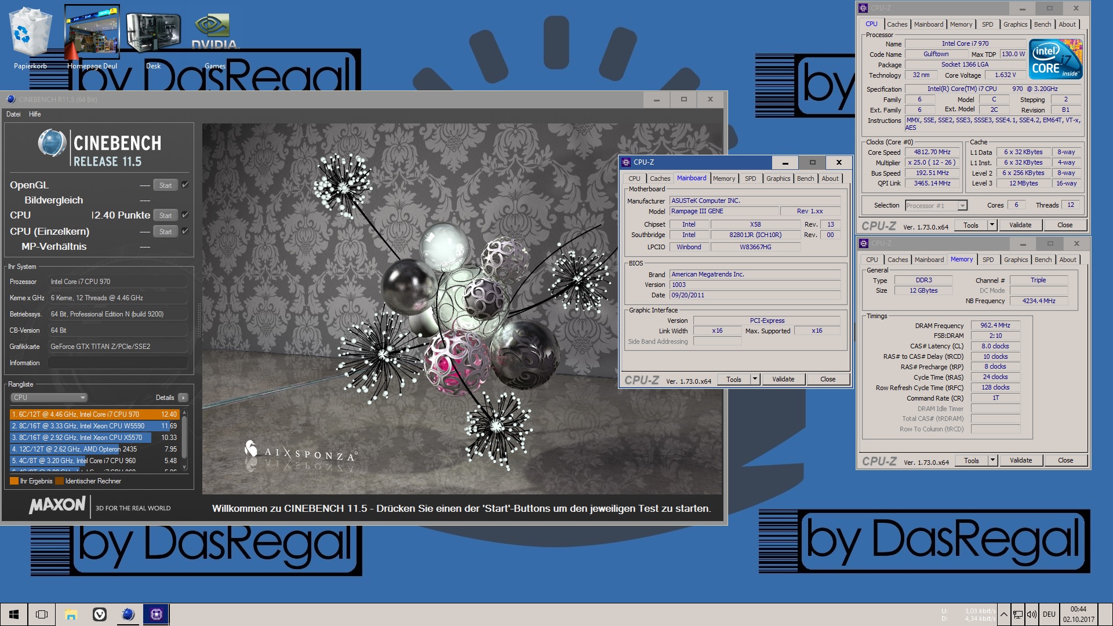Viewport: 1113px width, 626px height.
Task: Open Tools dropdown arrow in top CPU-Z window
Action: pyautogui.click(x=992, y=225)
